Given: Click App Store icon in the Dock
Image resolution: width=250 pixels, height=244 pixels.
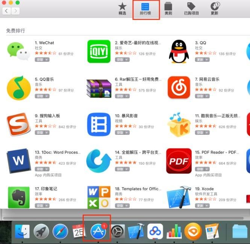Looking at the screenshot, I should [98, 231].
